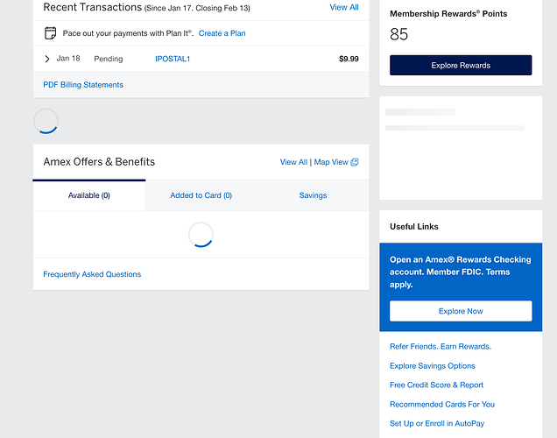This screenshot has height=438, width=557.
Task: Click Create a Plan link
Action: [222, 33]
